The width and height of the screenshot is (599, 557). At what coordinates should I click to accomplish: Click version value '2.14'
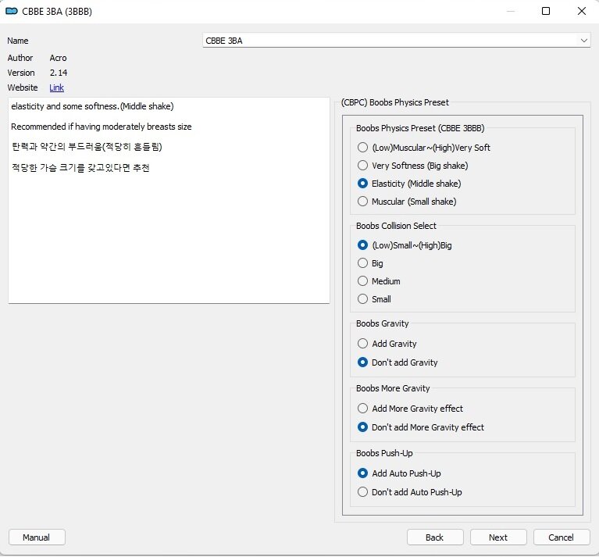click(x=59, y=73)
